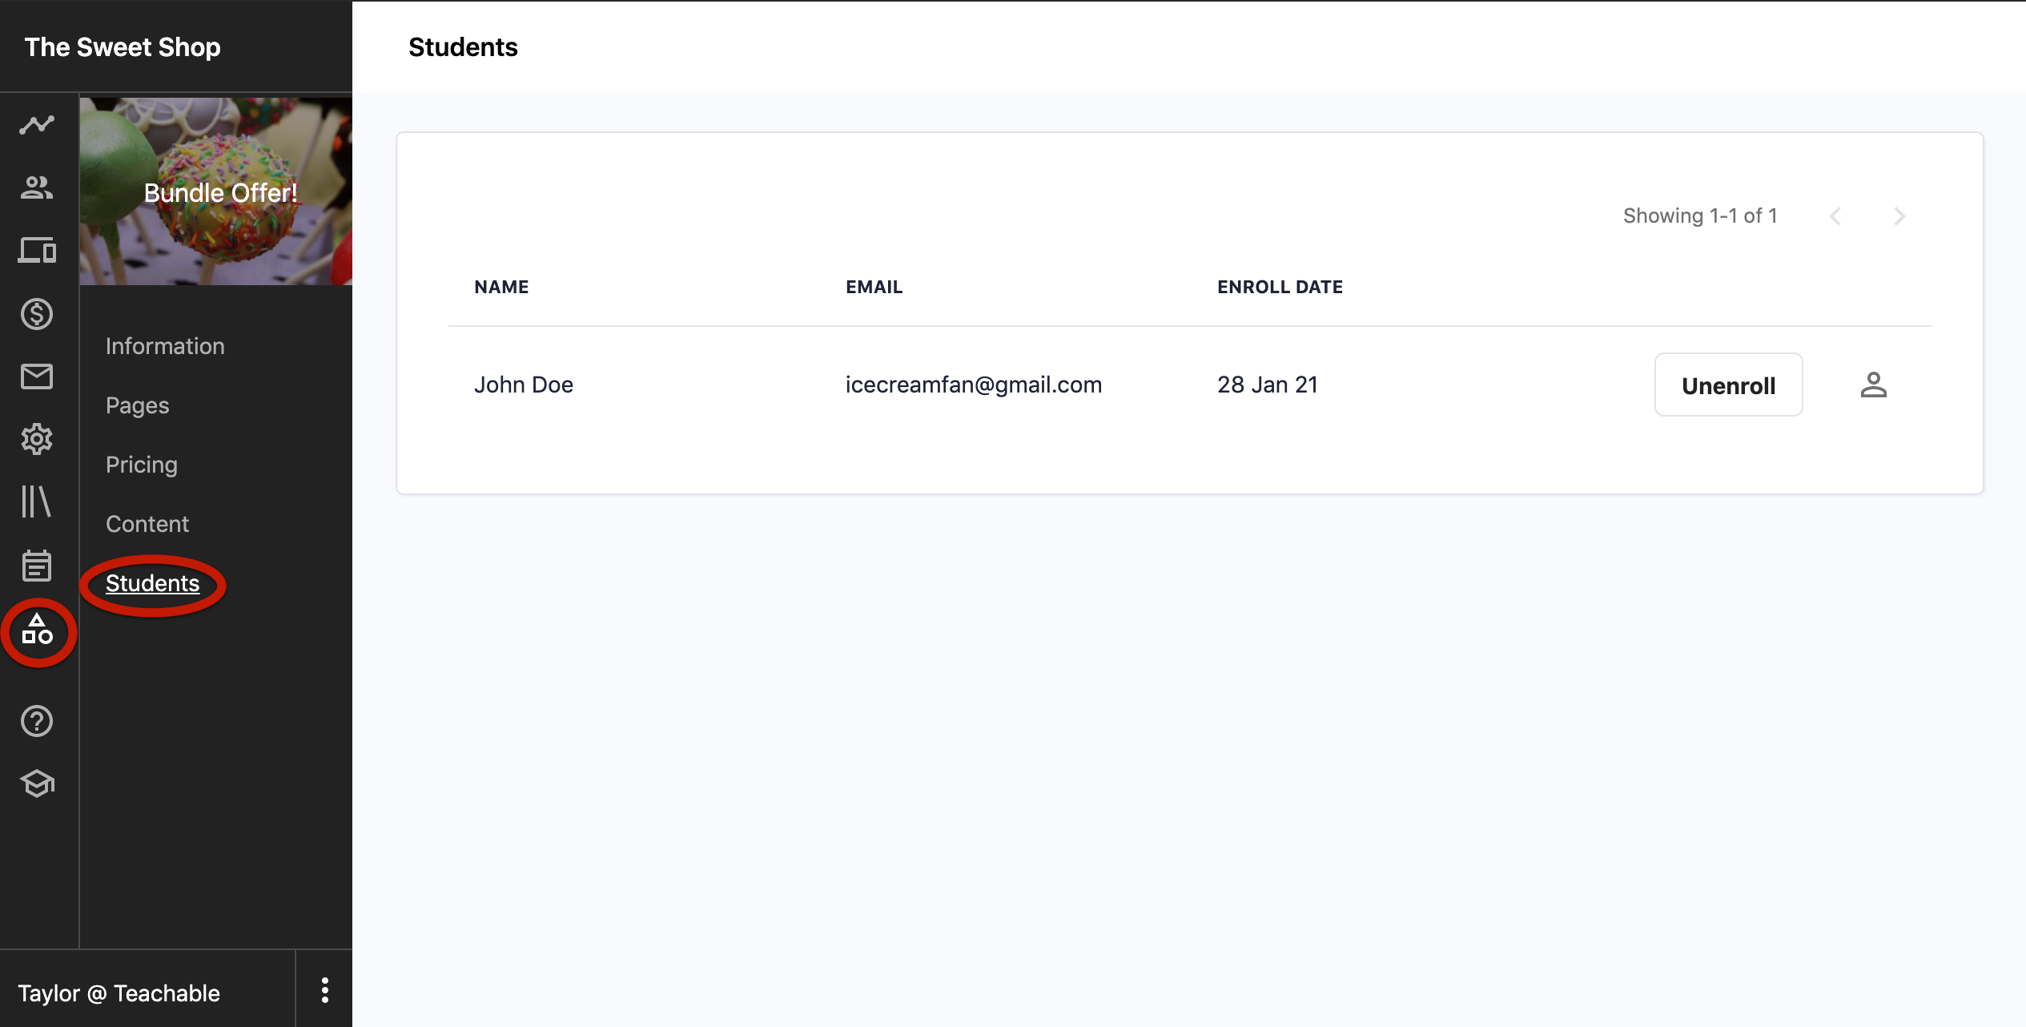Open the Dashboard analytics line-chart icon
Image resolution: width=2026 pixels, height=1027 pixels.
coord(37,125)
